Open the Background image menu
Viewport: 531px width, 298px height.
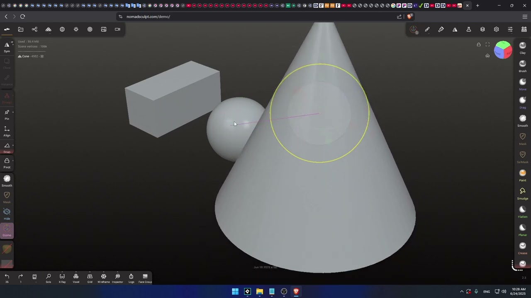pos(104,29)
